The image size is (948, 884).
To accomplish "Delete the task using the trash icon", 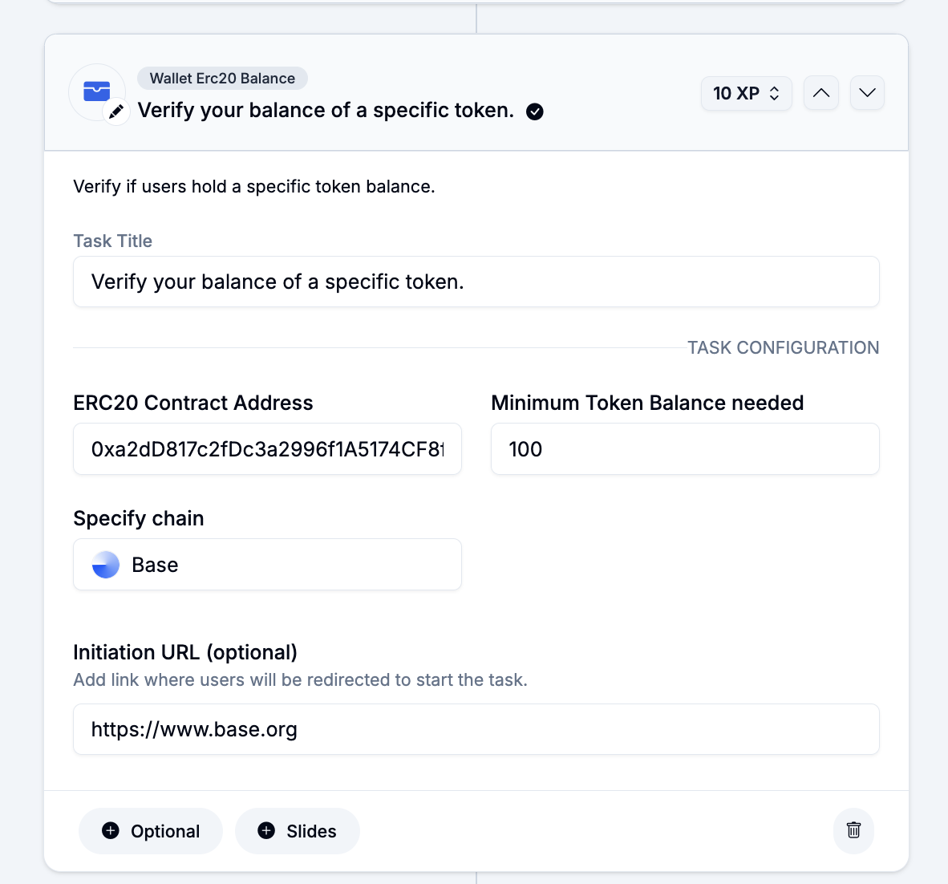I will 853,830.
